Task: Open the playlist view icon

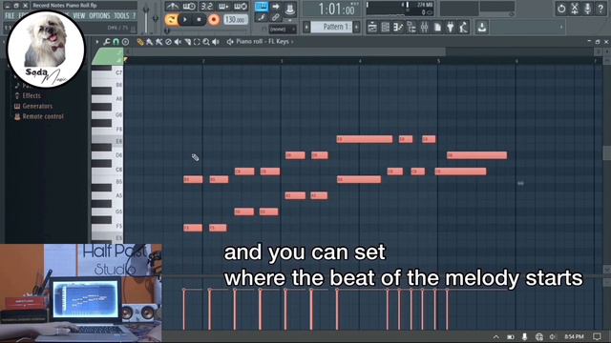Action: pos(372,28)
